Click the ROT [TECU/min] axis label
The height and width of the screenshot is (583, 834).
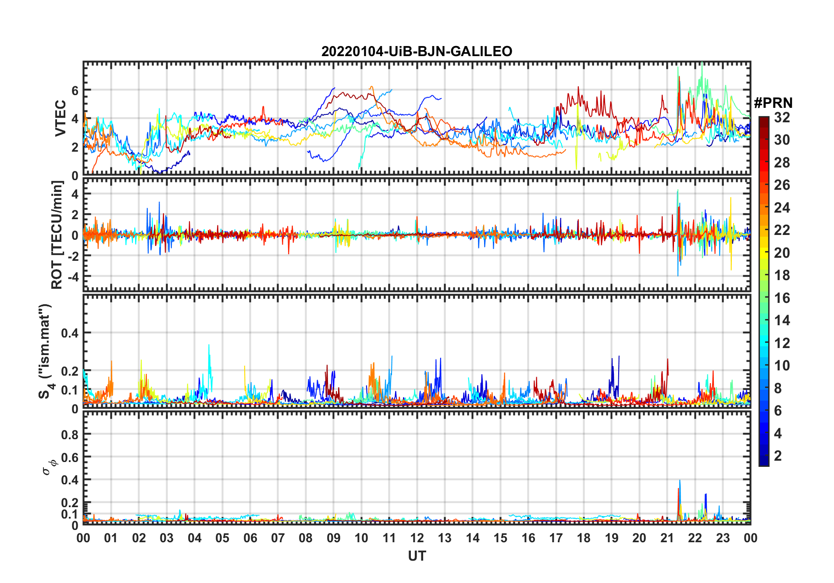[57, 235]
